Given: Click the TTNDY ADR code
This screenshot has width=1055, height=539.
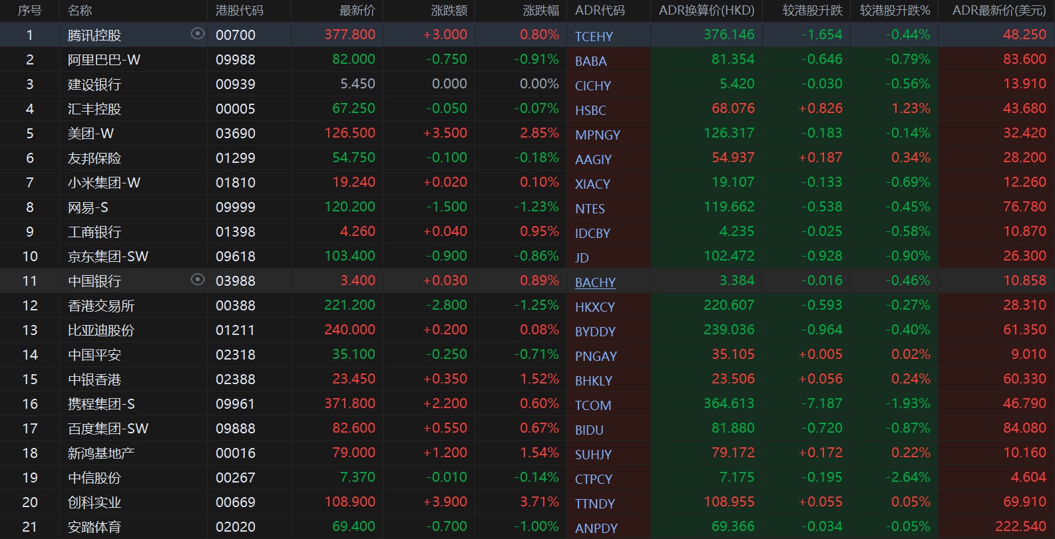Looking at the screenshot, I should 594,504.
